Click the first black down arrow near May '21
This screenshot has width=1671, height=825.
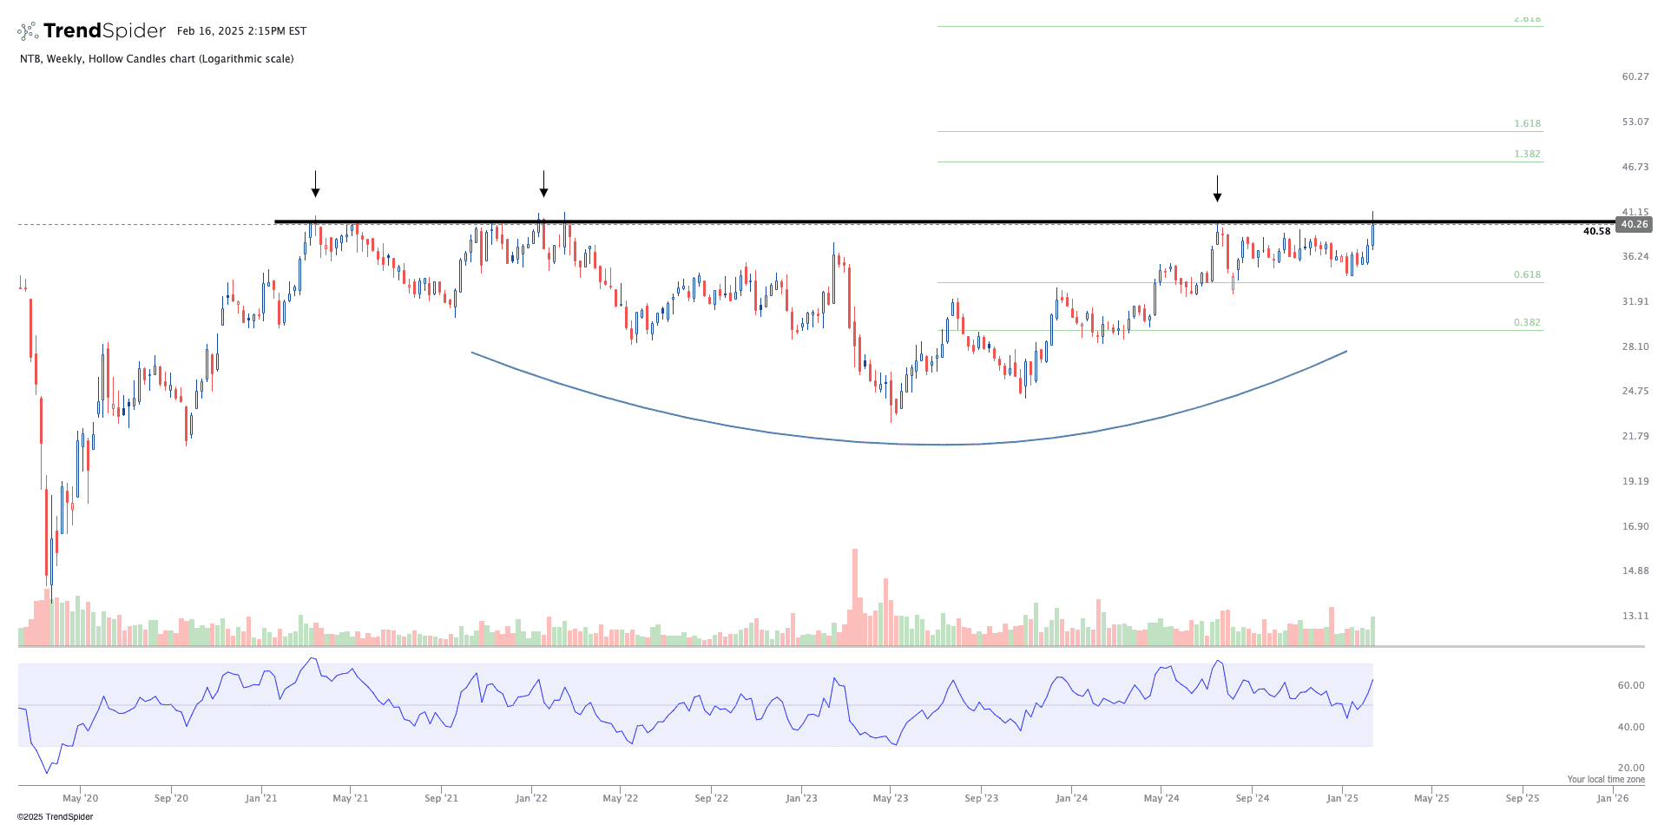coord(315,184)
